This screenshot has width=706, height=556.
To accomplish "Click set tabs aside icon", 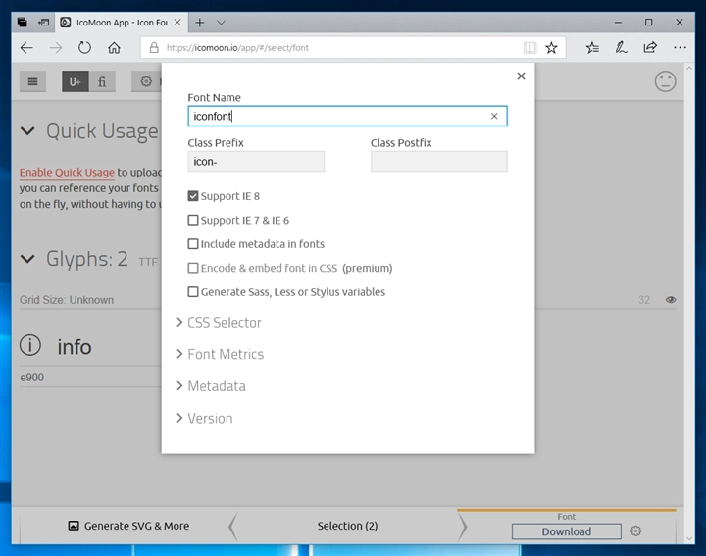I will tap(43, 22).
